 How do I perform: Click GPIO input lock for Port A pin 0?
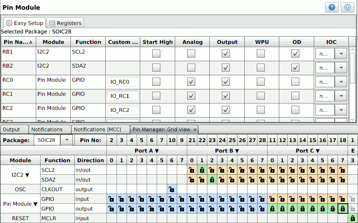(111, 199)
